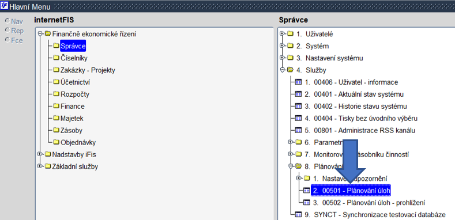
Task: Click the folder icon beside Číselníky
Action: click(56, 58)
